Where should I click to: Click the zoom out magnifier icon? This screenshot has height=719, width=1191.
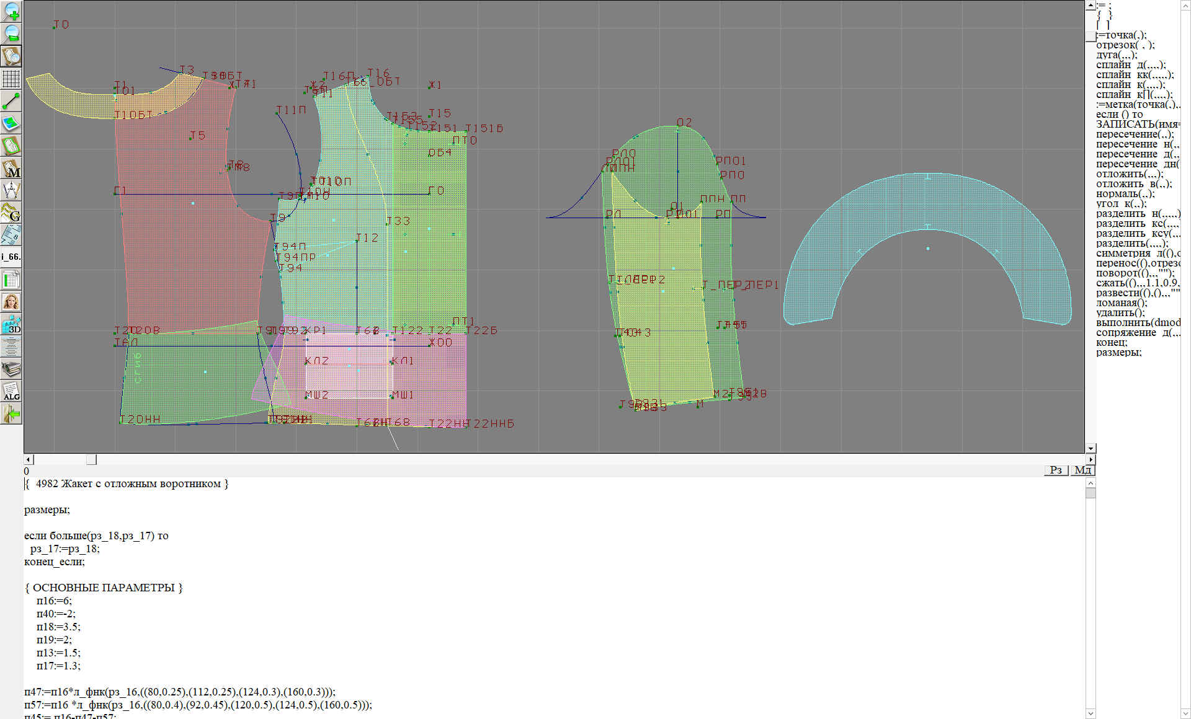[x=11, y=33]
